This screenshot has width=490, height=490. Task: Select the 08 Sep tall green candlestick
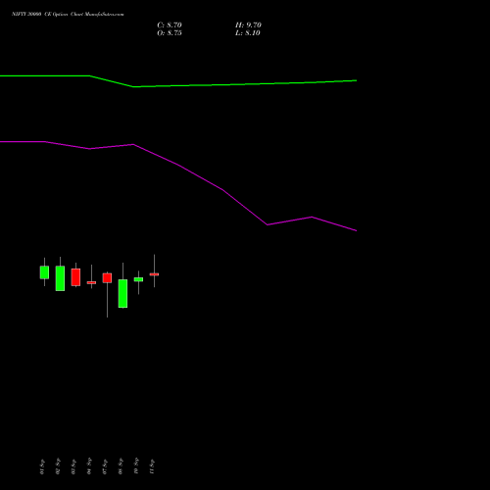[x=122, y=293]
